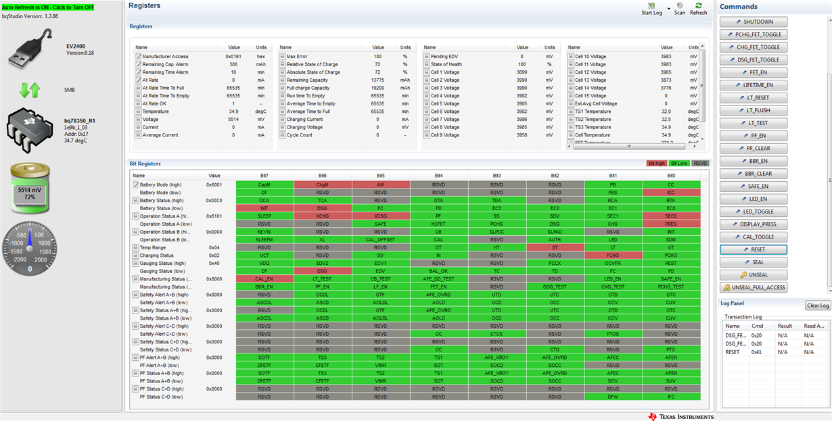Click row icon beside PF Alert A+B (high)
The height and width of the screenshot is (421, 832).
point(135,357)
